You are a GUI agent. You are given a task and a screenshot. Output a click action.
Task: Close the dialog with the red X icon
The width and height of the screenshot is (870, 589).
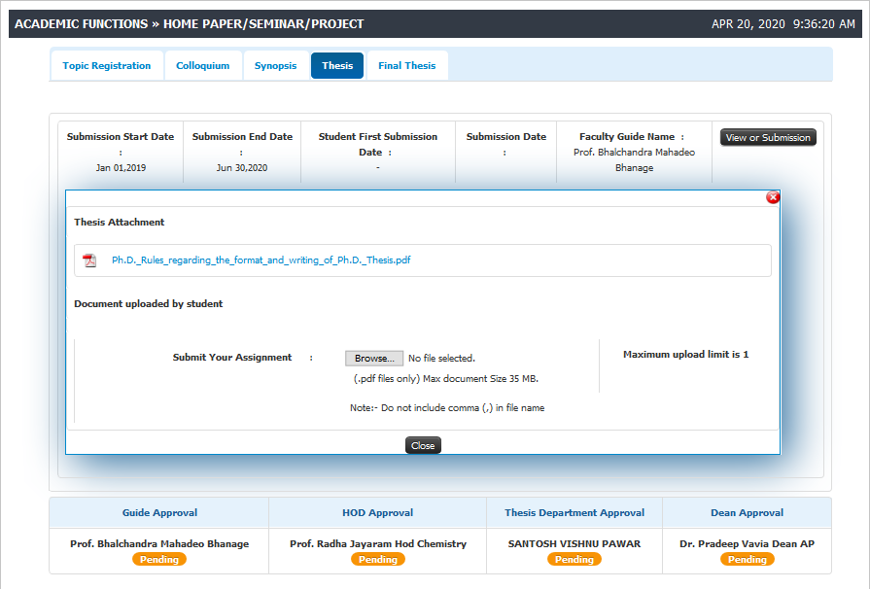pyautogui.click(x=773, y=197)
